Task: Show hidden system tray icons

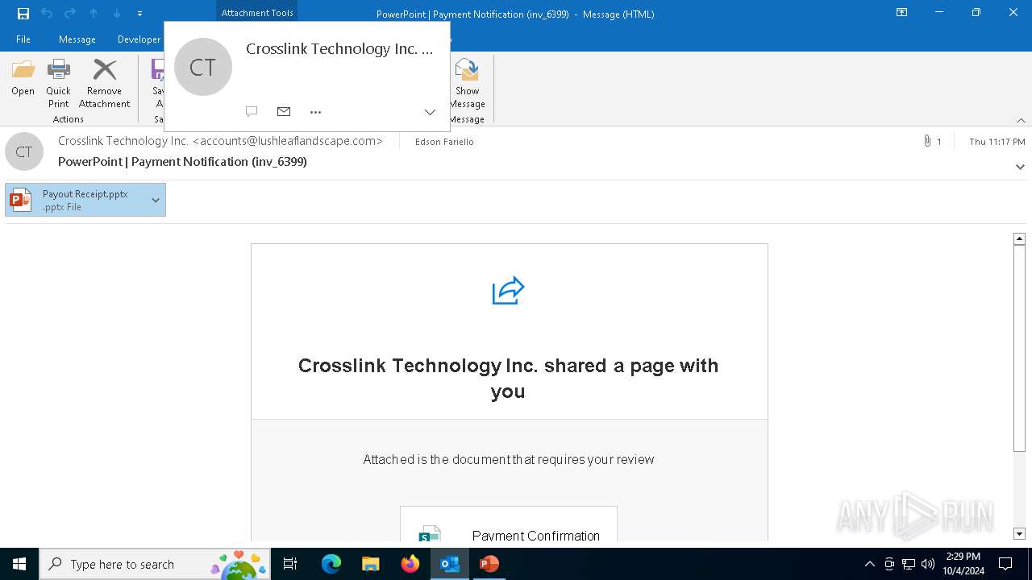Action: pos(869,564)
